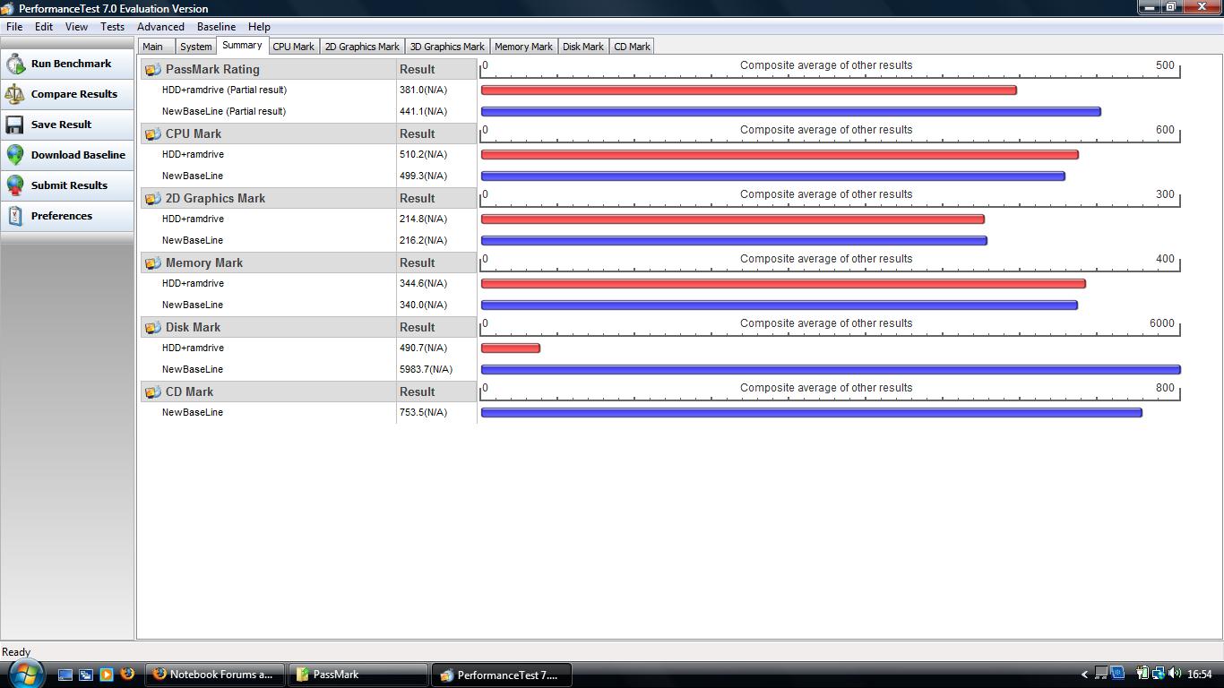This screenshot has width=1224, height=688.
Task: Launch Firefox from quick launch
Action: pos(127,674)
